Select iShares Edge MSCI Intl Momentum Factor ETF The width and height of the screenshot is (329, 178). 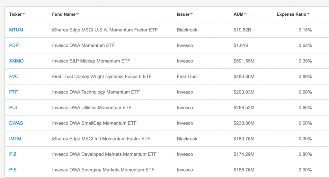pyautogui.click(x=101, y=139)
